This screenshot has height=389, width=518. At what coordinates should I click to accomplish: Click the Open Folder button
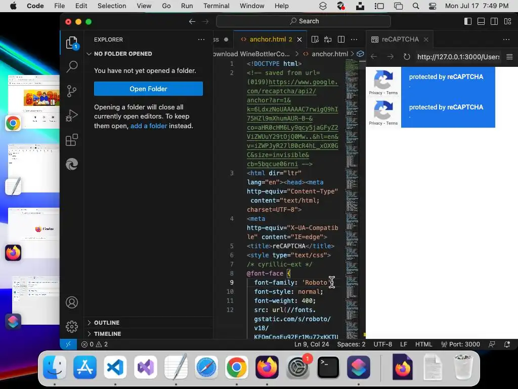(148, 89)
